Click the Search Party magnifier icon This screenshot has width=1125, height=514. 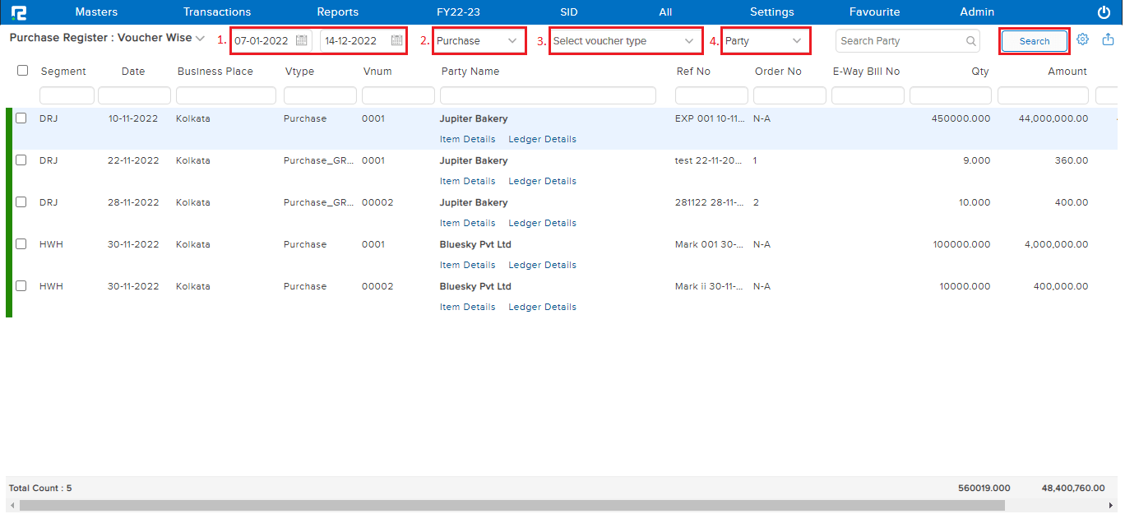(x=971, y=40)
